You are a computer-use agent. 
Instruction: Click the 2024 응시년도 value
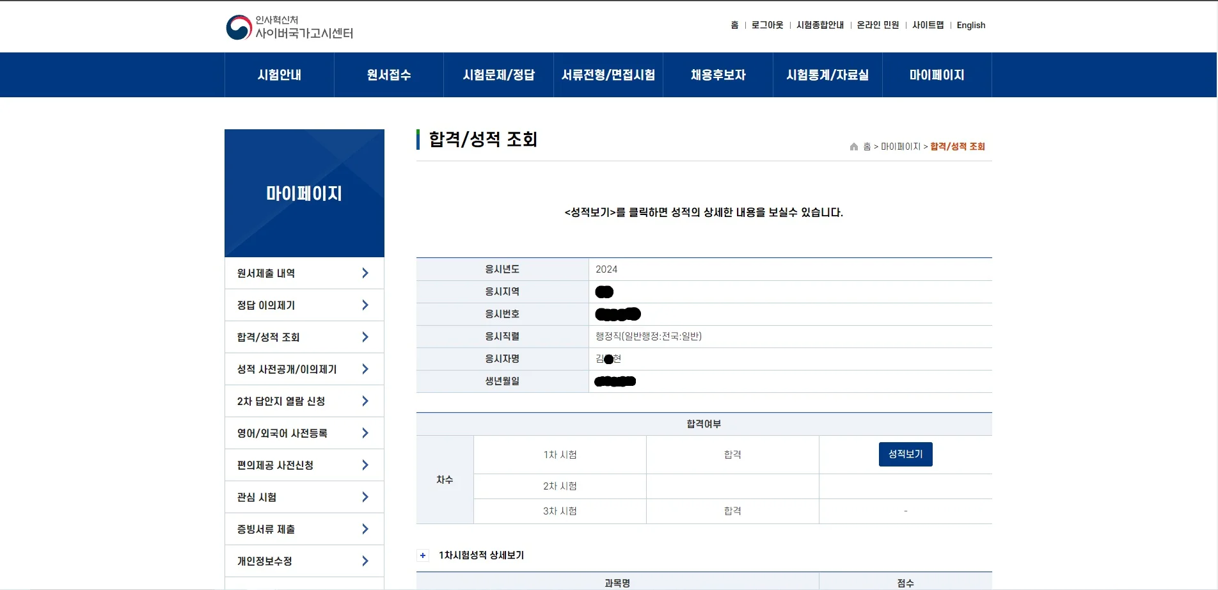tap(606, 269)
